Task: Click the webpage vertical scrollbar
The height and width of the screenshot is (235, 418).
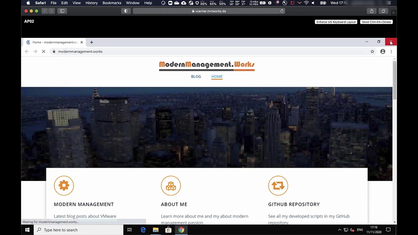Action: (394, 80)
